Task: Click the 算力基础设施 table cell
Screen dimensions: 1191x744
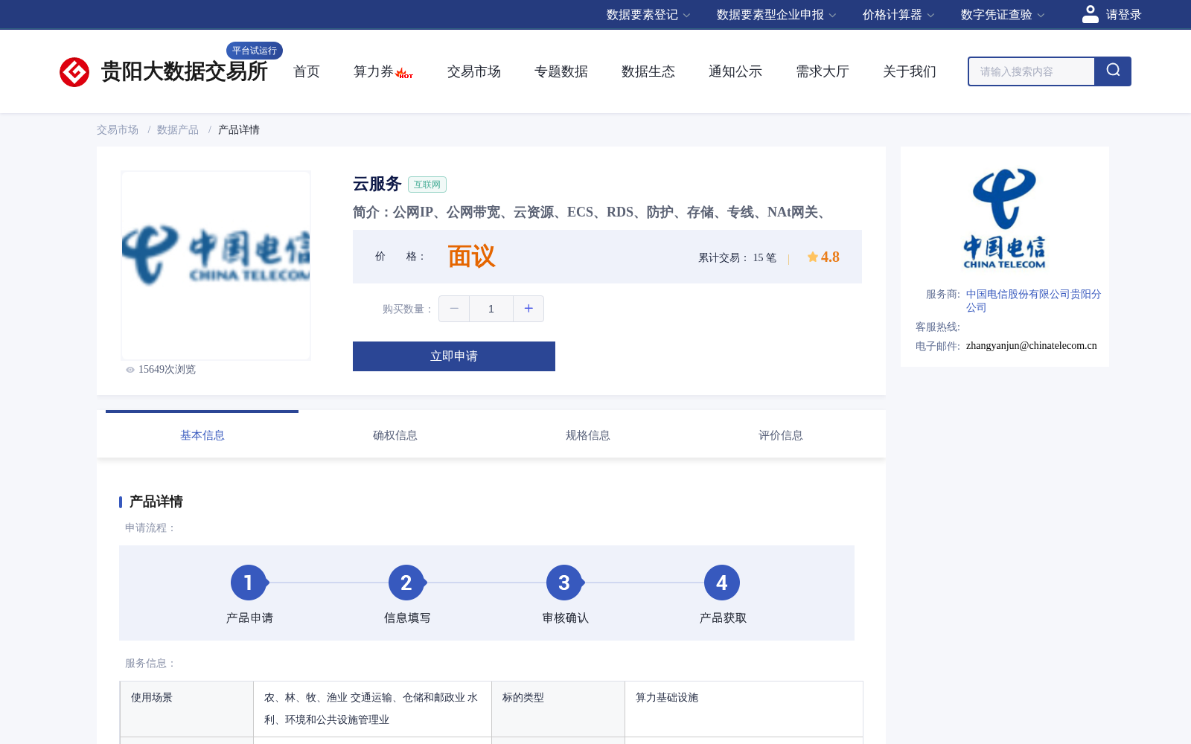Action: point(744,709)
